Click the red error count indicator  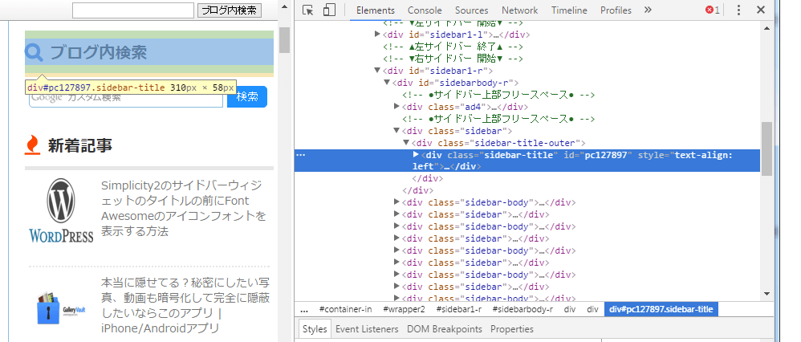coord(712,10)
